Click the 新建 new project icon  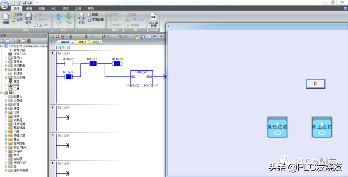(6, 18)
